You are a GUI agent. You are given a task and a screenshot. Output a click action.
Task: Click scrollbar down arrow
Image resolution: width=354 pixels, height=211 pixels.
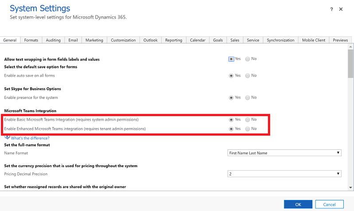(350, 187)
